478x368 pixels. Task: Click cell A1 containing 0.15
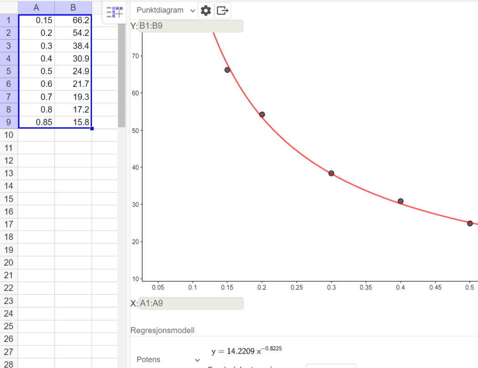pyautogui.click(x=36, y=20)
